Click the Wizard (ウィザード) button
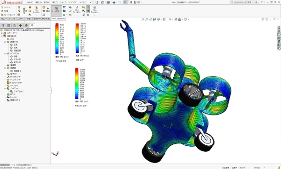The height and width of the screenshot is (169, 281). pyautogui.click(x=6, y=7)
